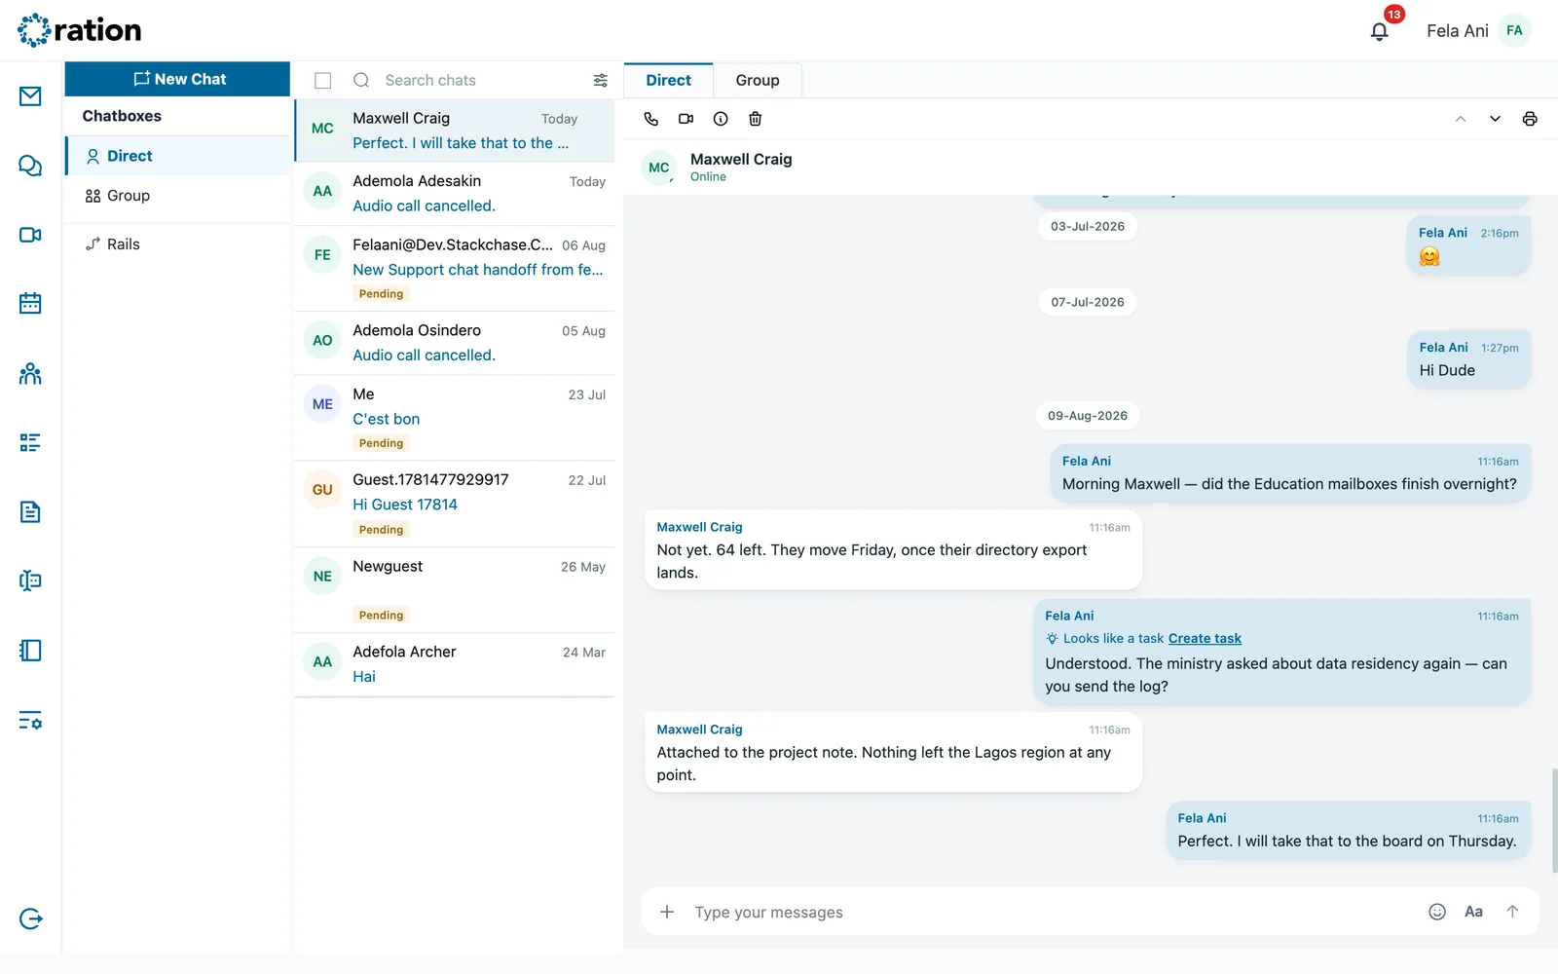The image size is (1558, 974).
Task: Open Ademola Adesakin chat
Action: click(455, 194)
